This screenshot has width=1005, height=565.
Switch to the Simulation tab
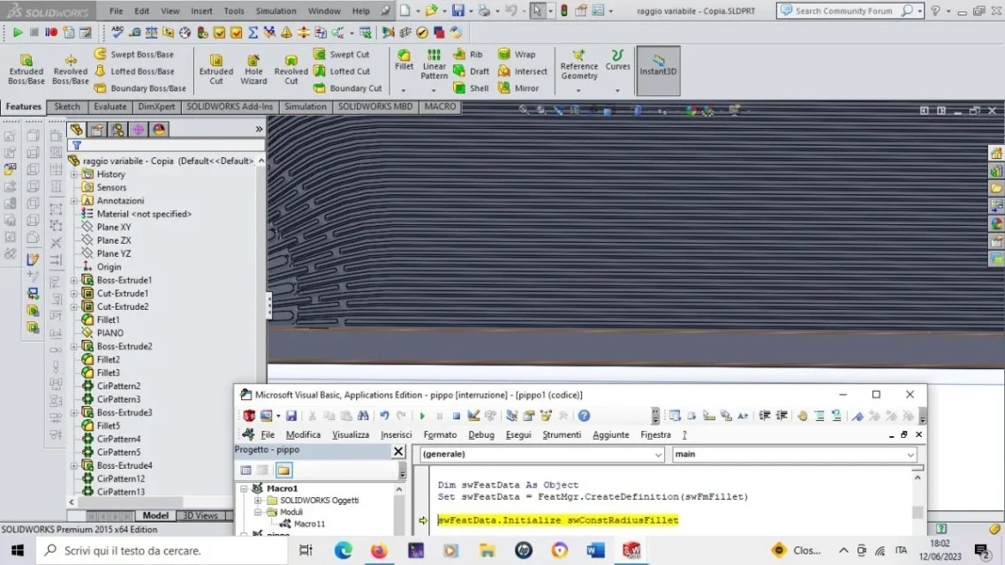(x=305, y=106)
